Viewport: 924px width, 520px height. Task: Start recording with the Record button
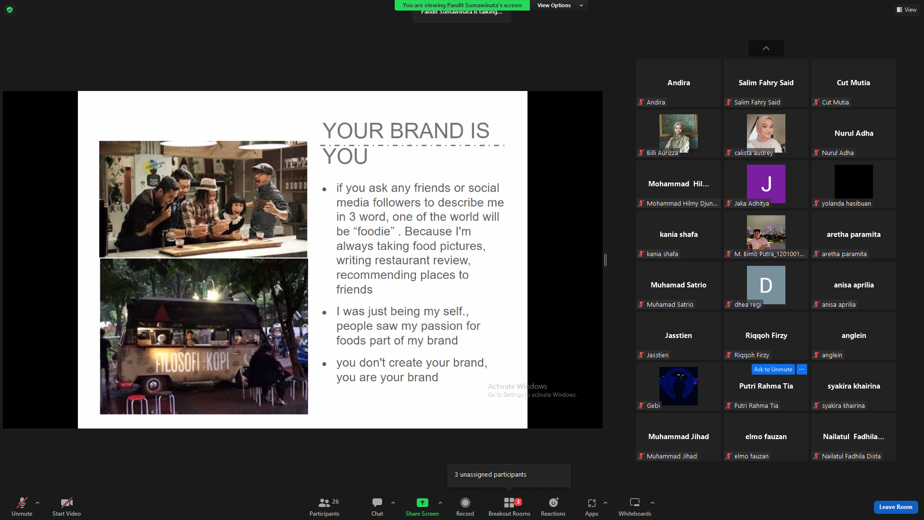tap(465, 507)
